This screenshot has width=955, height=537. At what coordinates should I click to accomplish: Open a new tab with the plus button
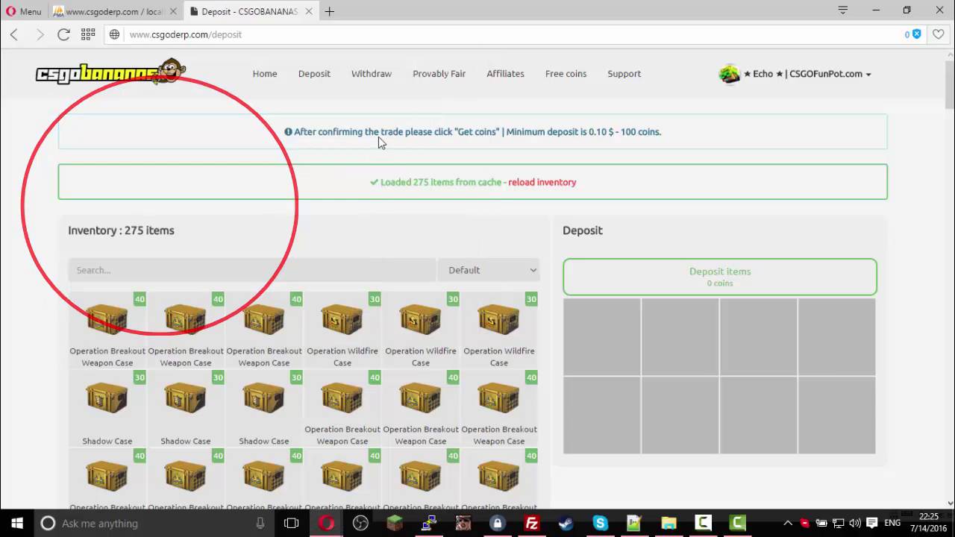pyautogui.click(x=329, y=11)
